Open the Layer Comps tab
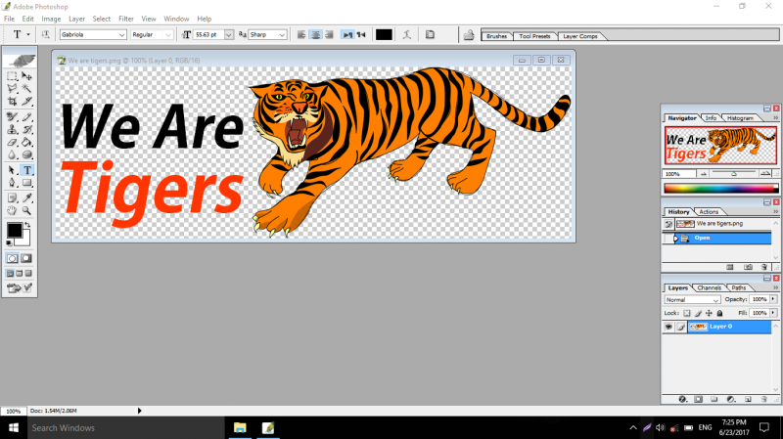 (x=579, y=36)
